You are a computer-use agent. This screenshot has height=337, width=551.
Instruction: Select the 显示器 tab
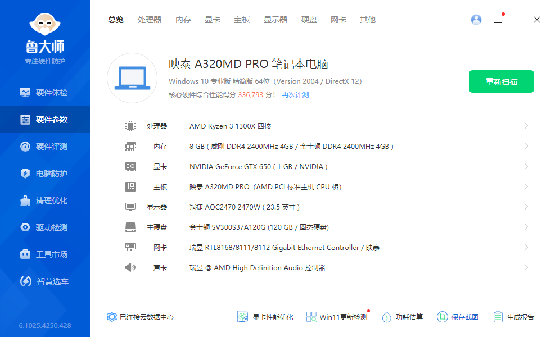[275, 20]
